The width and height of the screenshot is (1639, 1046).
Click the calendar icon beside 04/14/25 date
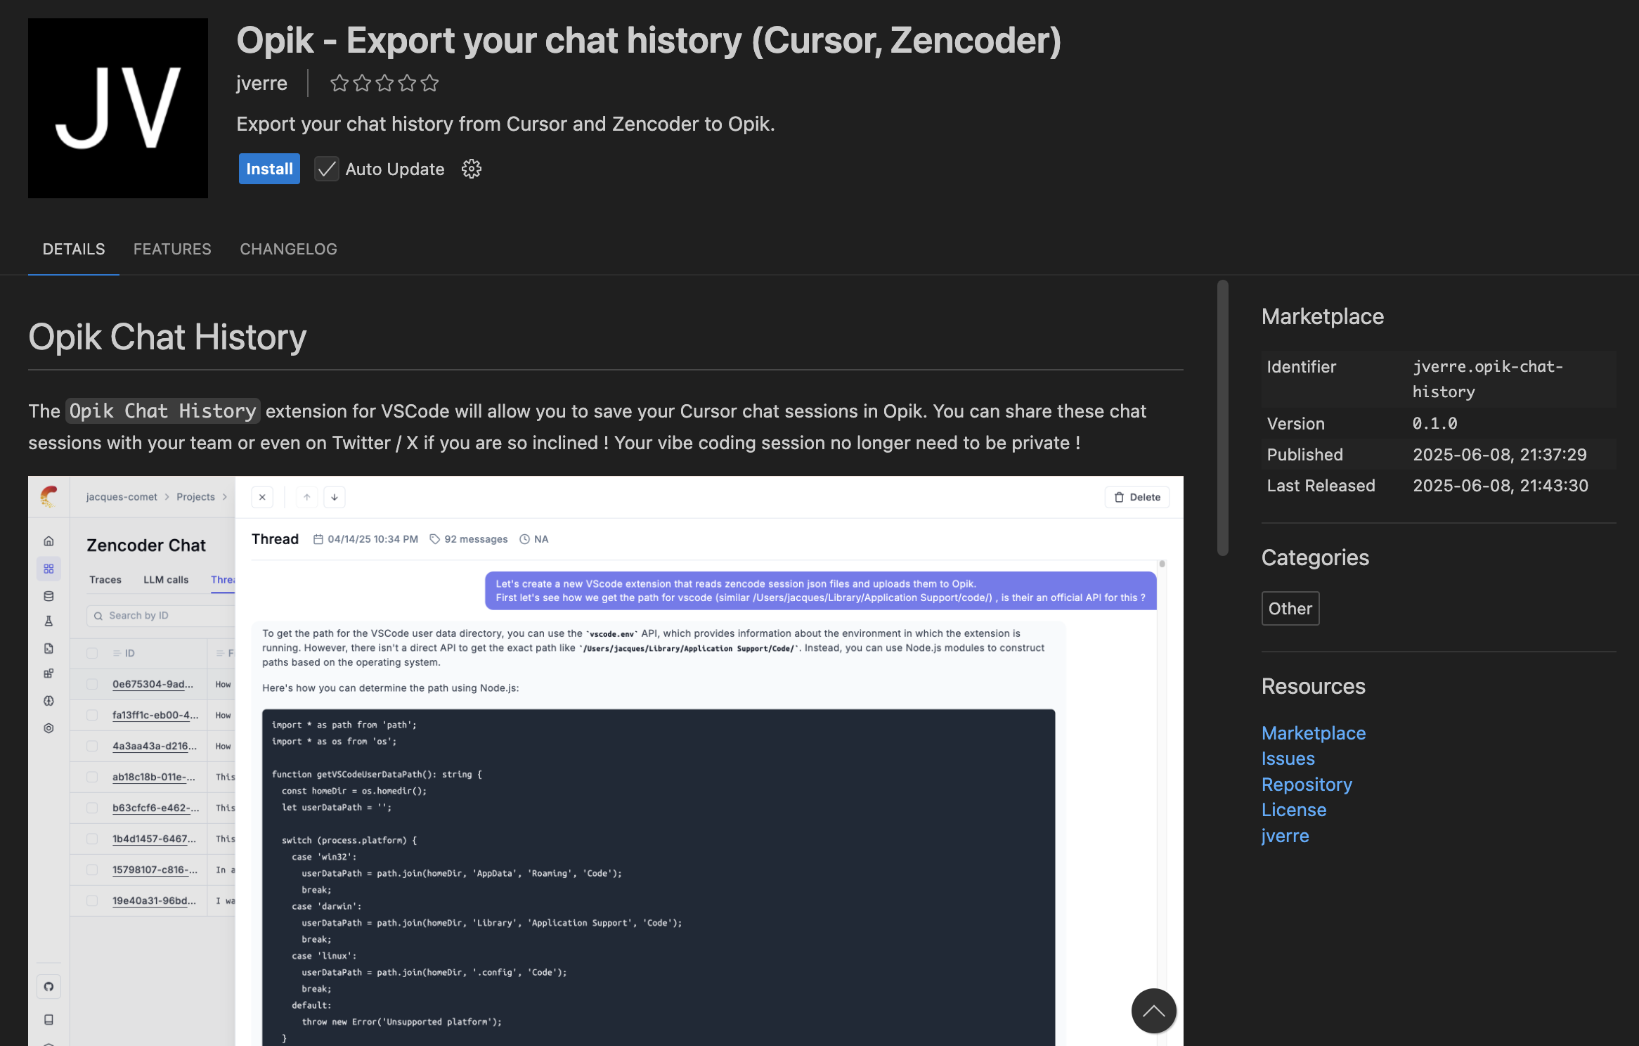coord(318,539)
